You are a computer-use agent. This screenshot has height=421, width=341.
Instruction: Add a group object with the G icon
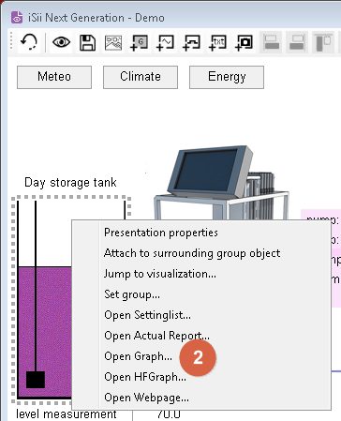pos(140,43)
